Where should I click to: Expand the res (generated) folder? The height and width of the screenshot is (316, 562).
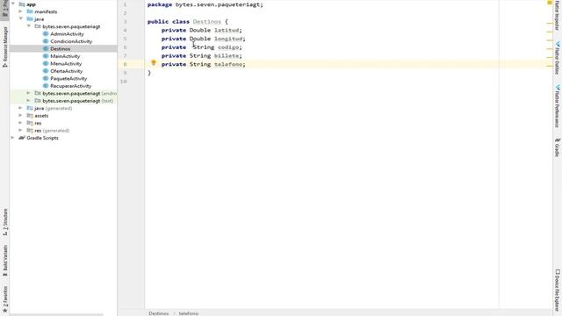[x=21, y=131]
